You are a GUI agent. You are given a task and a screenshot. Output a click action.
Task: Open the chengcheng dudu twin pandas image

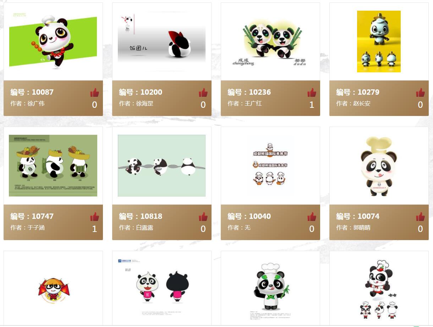click(x=270, y=41)
